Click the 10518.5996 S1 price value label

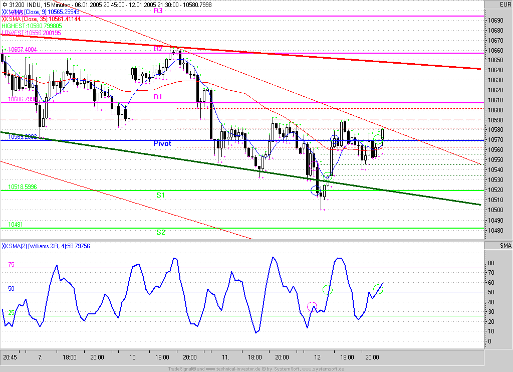tap(22, 187)
